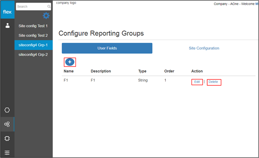This screenshot has height=158, width=259.
Task: Switch to the User Fields tab
Action: click(x=107, y=48)
